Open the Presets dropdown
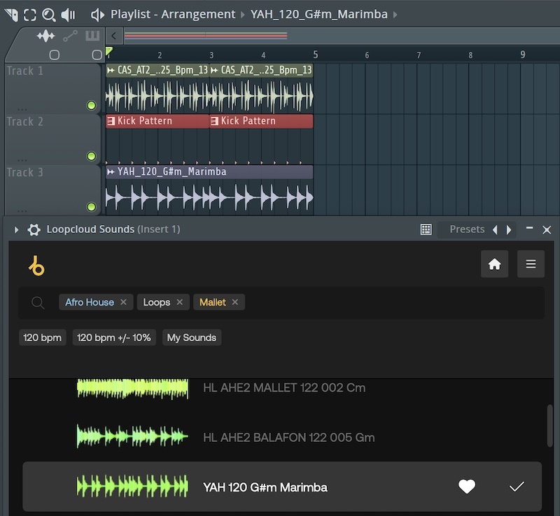 (467, 229)
